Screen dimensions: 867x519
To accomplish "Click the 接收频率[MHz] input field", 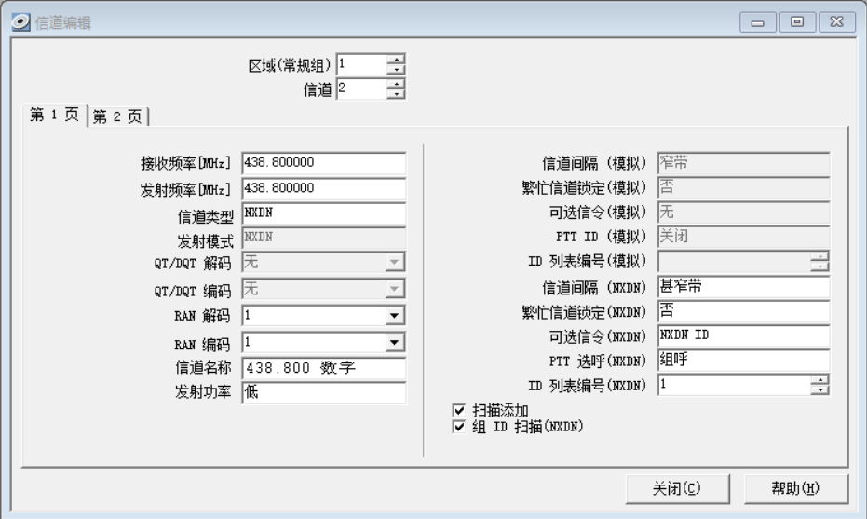I will pos(323,163).
